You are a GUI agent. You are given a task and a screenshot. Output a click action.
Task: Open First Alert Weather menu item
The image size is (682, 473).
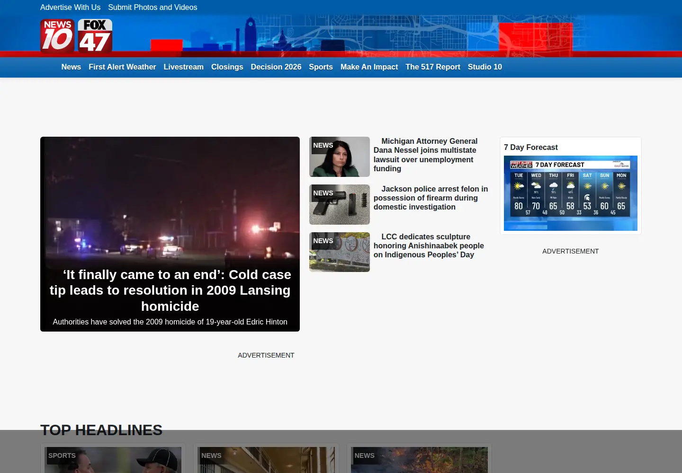click(122, 67)
